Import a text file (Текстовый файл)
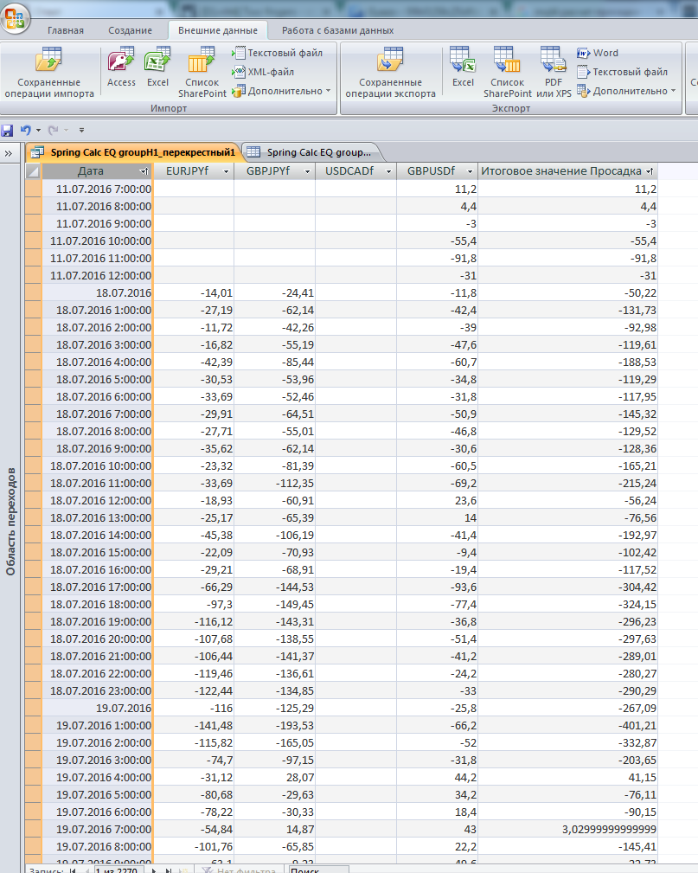This screenshot has width=698, height=873. coord(277,53)
